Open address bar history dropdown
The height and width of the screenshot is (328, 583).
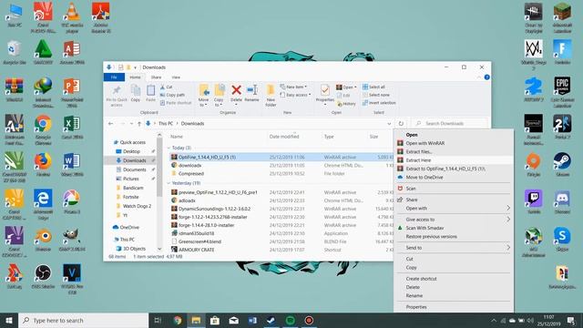(389, 124)
